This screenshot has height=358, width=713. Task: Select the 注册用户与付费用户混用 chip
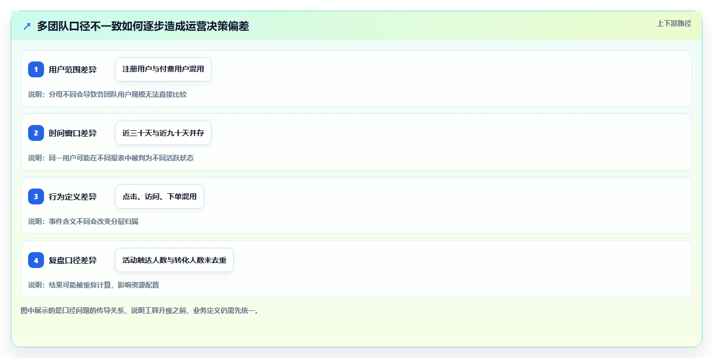click(163, 69)
